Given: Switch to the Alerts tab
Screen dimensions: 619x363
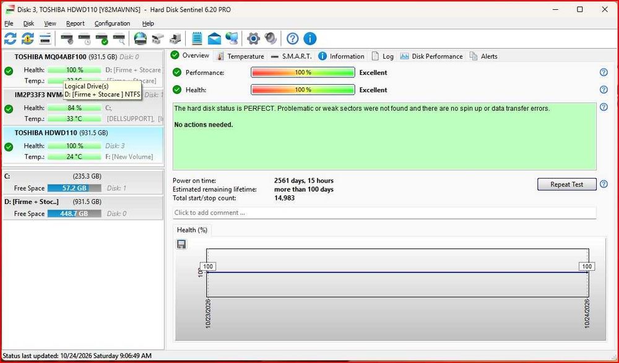Looking at the screenshot, I should pyautogui.click(x=483, y=56).
